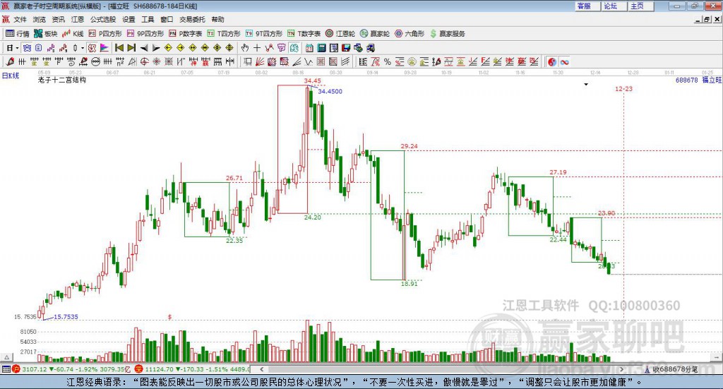Screen dimensions: 723x389
Task: Open the 公式选股 menu
Action: click(103, 19)
